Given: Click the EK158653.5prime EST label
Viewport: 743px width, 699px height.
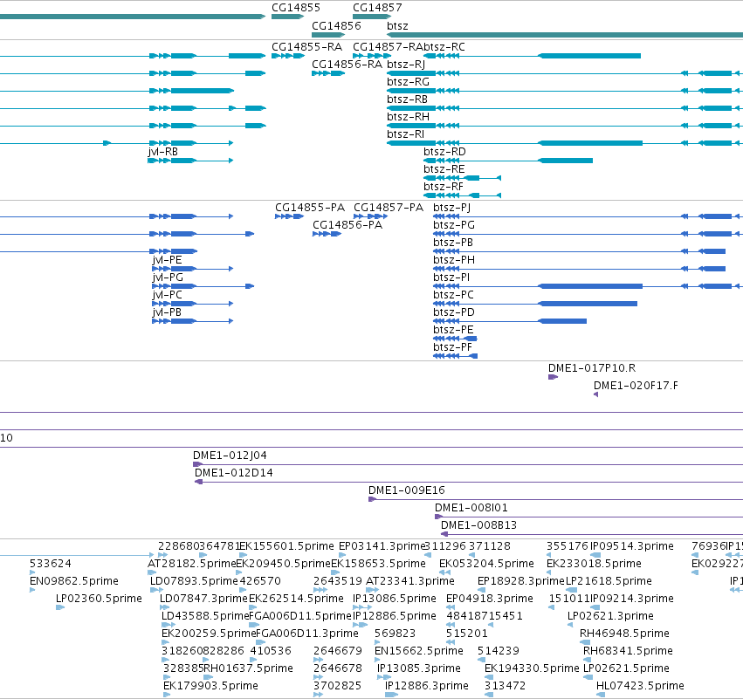Looking at the screenshot, I should 378,564.
